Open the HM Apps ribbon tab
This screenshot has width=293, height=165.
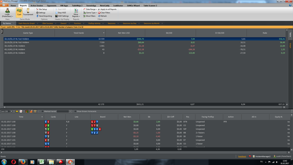[x=64, y=5]
